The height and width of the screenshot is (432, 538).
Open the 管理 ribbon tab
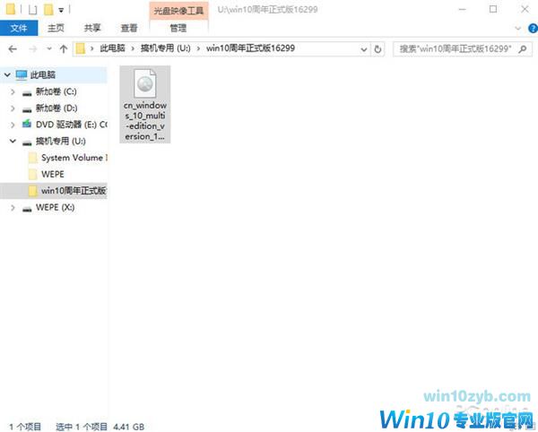coord(178,28)
